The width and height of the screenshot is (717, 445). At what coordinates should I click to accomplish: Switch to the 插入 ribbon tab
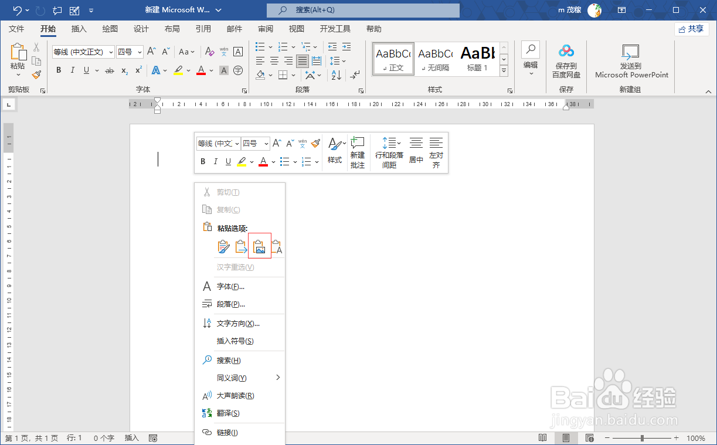79,28
